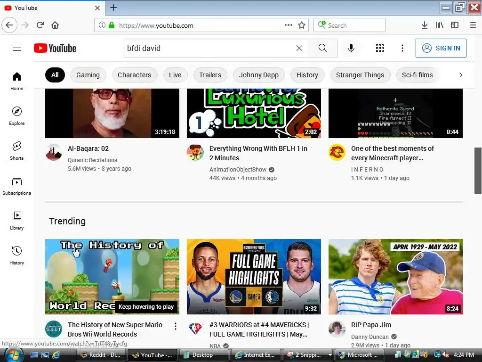482x362 pixels.
Task: Open page actions three-dot menu in address bar
Action: pos(289,25)
